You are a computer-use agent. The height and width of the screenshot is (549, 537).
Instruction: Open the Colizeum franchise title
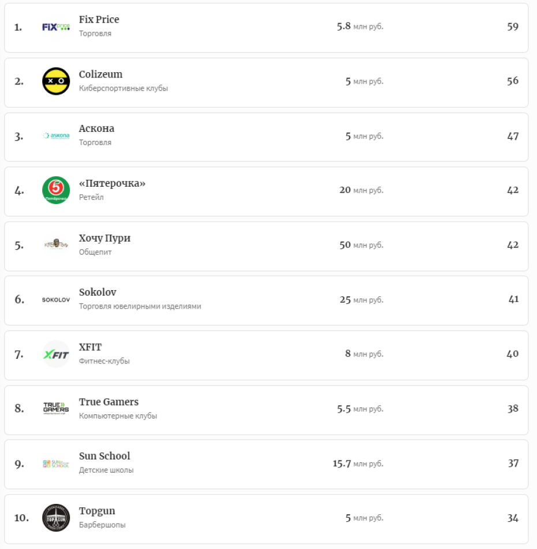[100, 75]
